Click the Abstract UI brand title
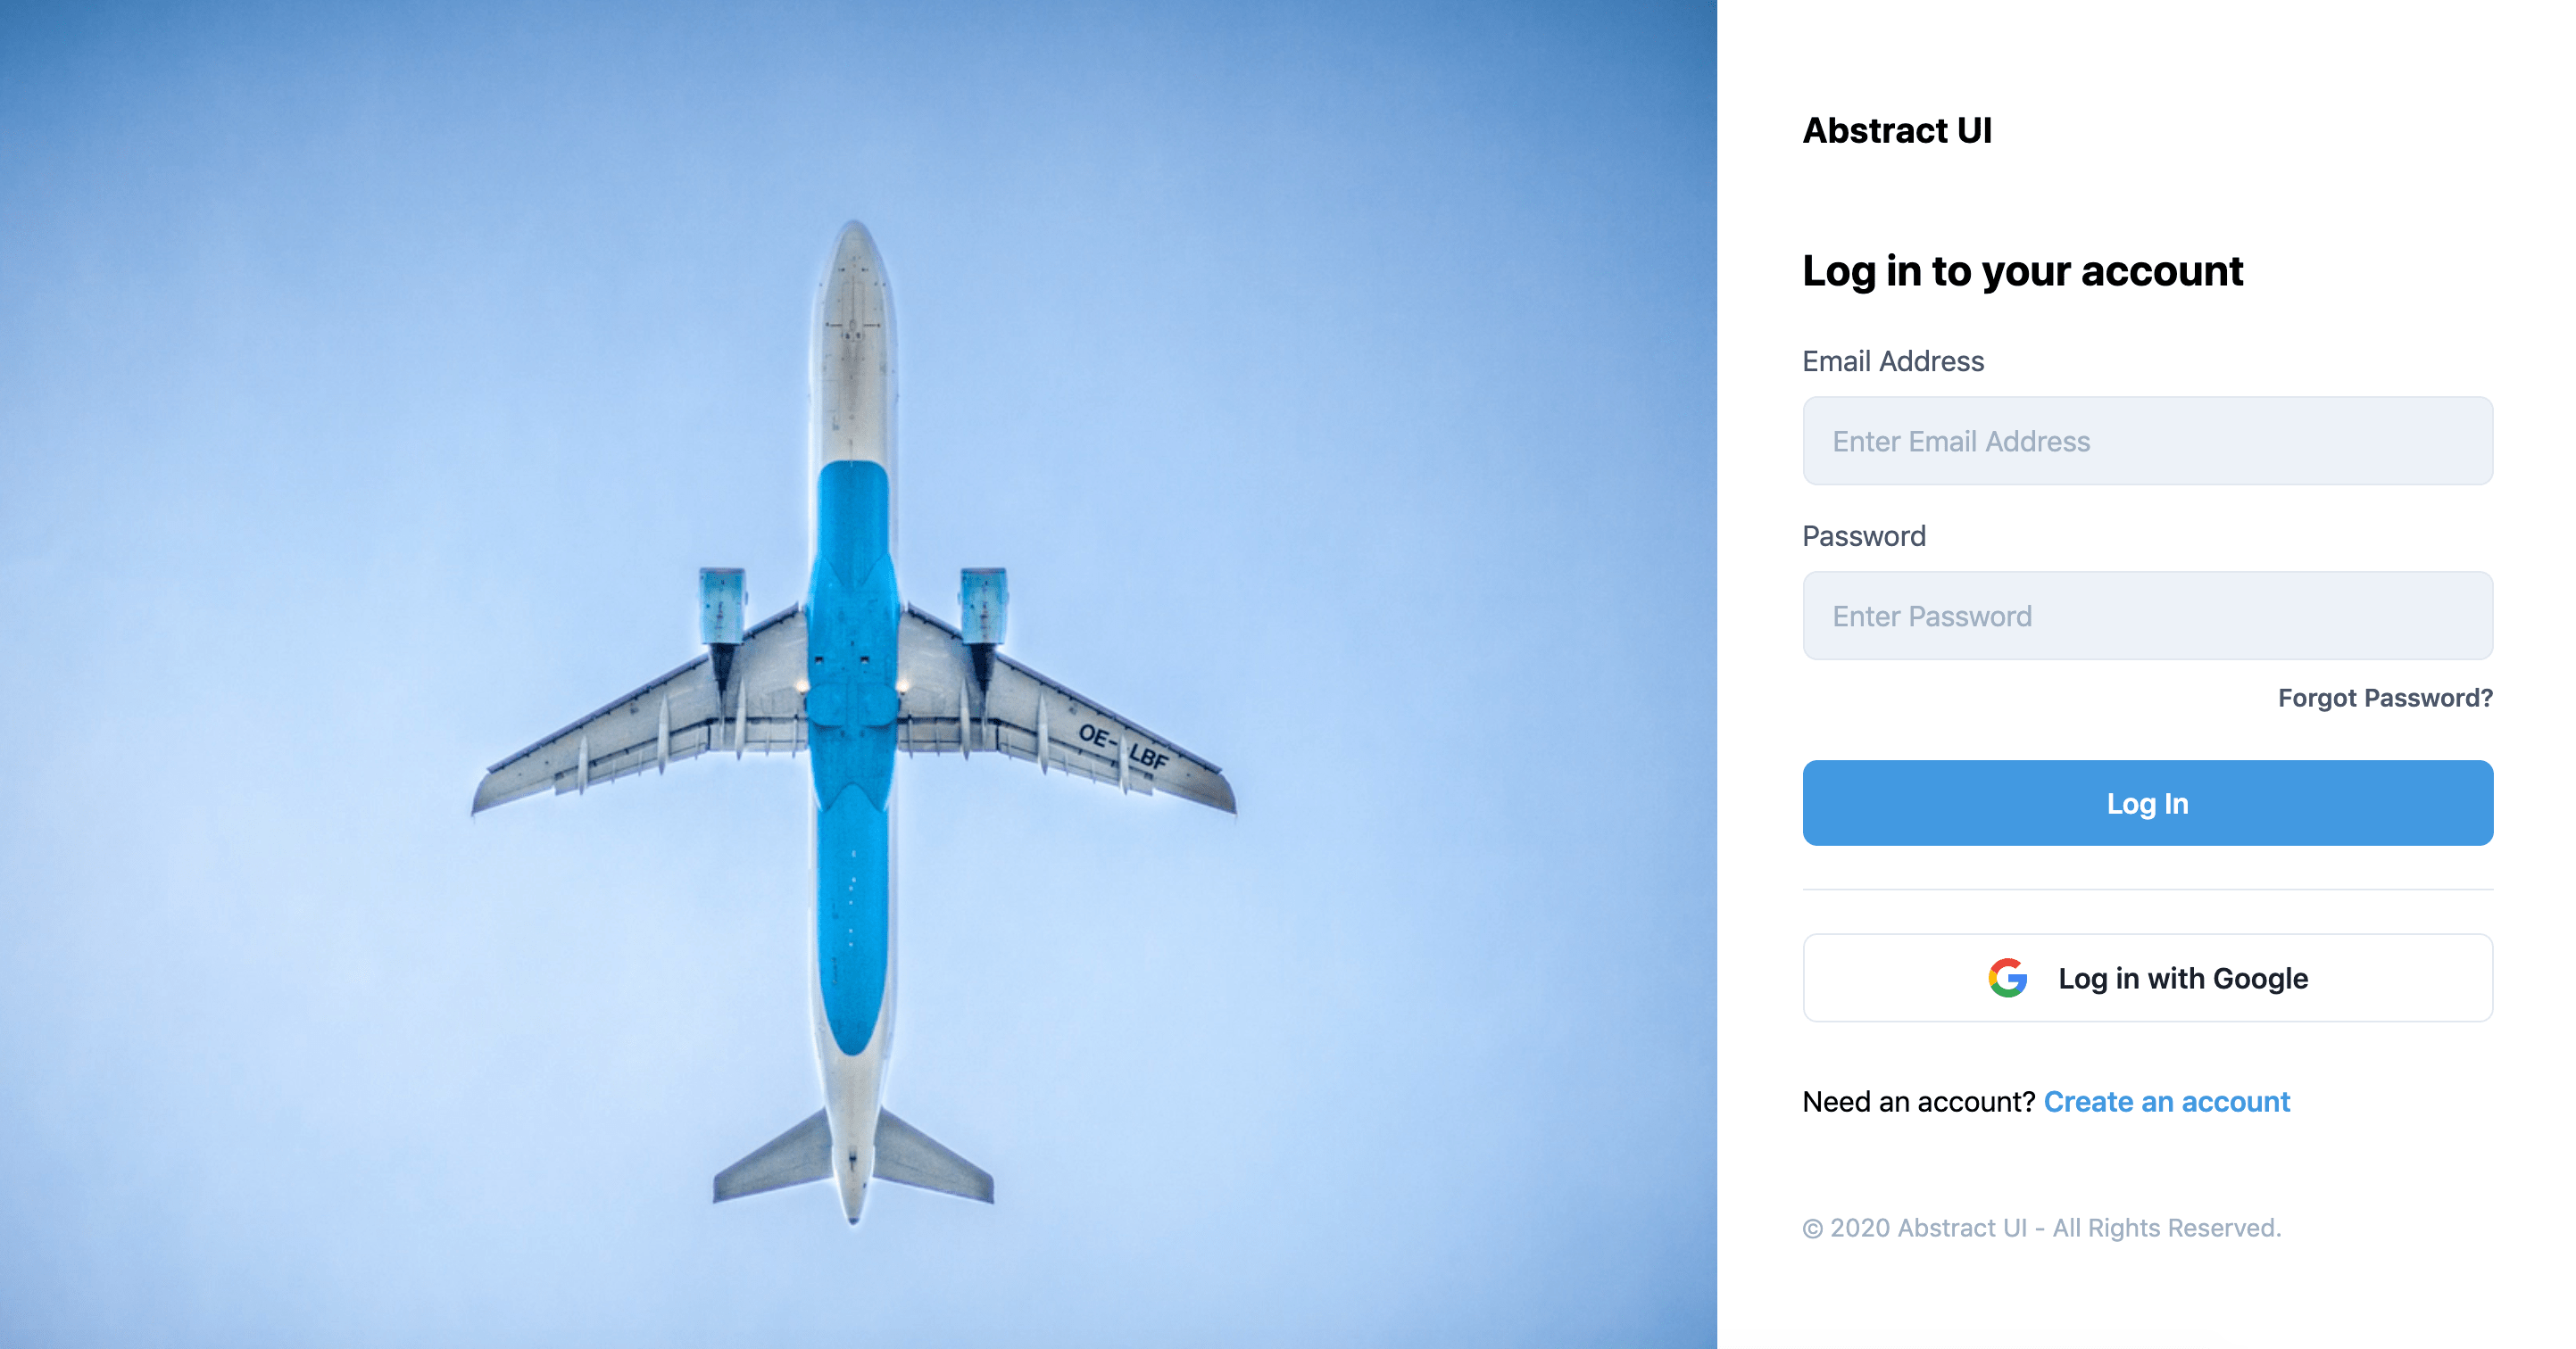The width and height of the screenshot is (2576, 1349). (x=1897, y=131)
